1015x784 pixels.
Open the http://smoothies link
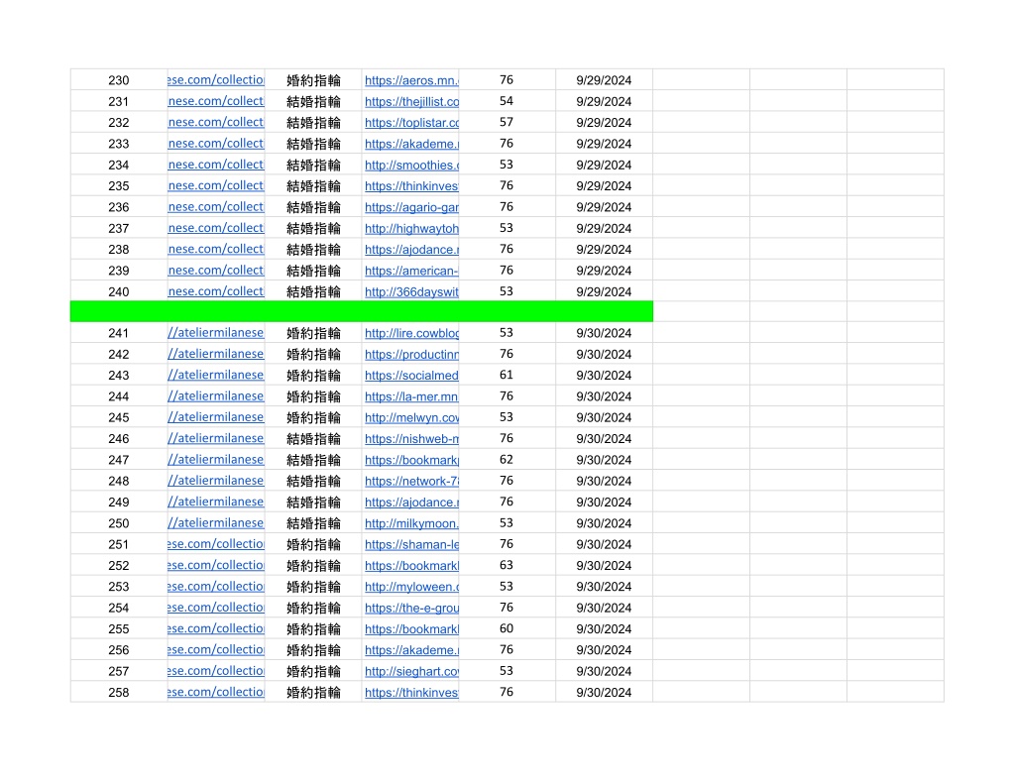(411, 166)
